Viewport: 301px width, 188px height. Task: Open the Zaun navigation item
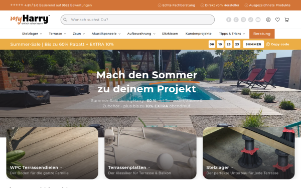pos(77,34)
